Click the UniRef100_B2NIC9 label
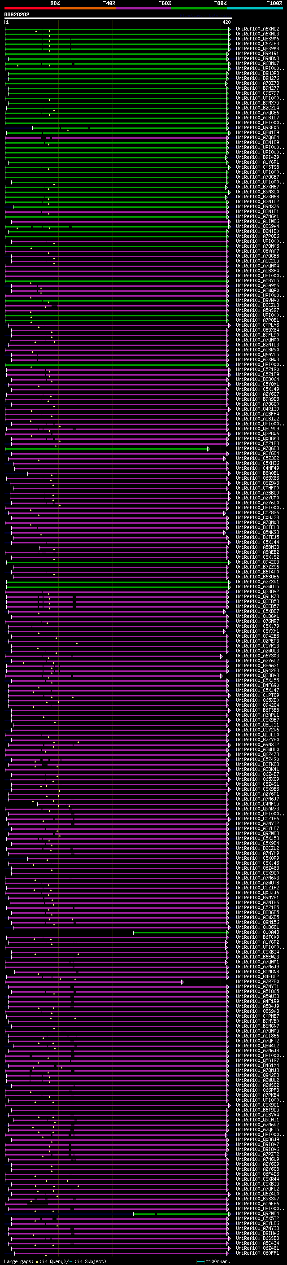287x1265 pixels. pyautogui.click(x=257, y=142)
